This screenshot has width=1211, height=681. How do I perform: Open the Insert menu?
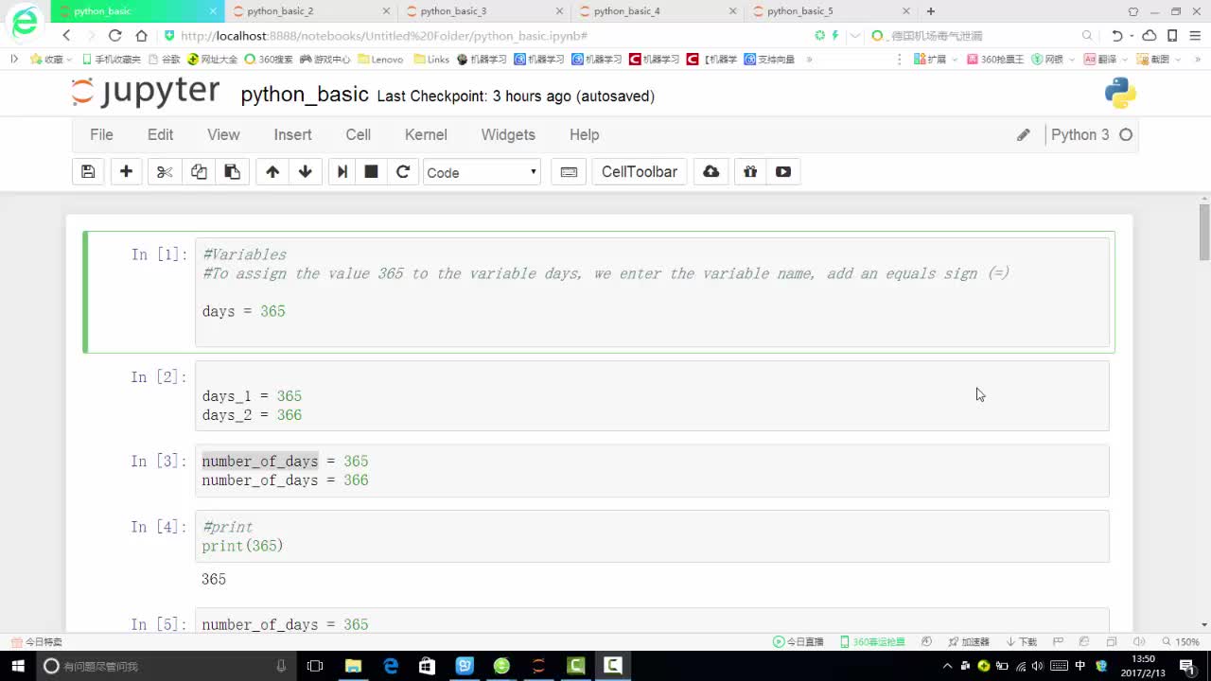pos(292,134)
